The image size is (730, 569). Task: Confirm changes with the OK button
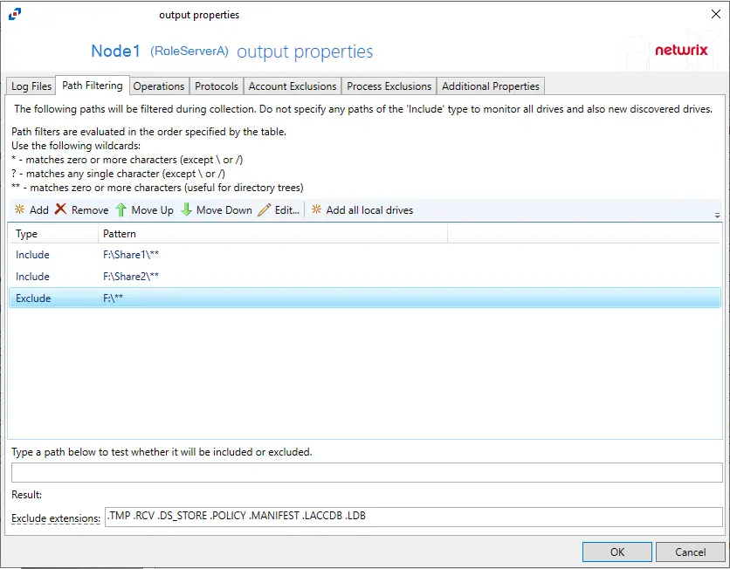point(616,552)
